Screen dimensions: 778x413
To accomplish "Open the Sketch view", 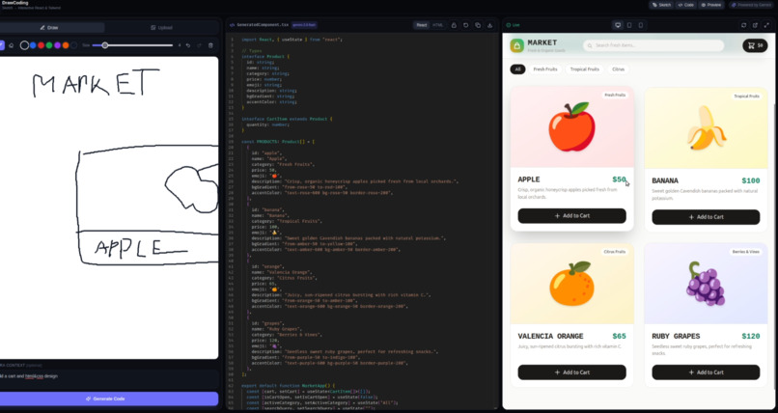I will coord(661,5).
